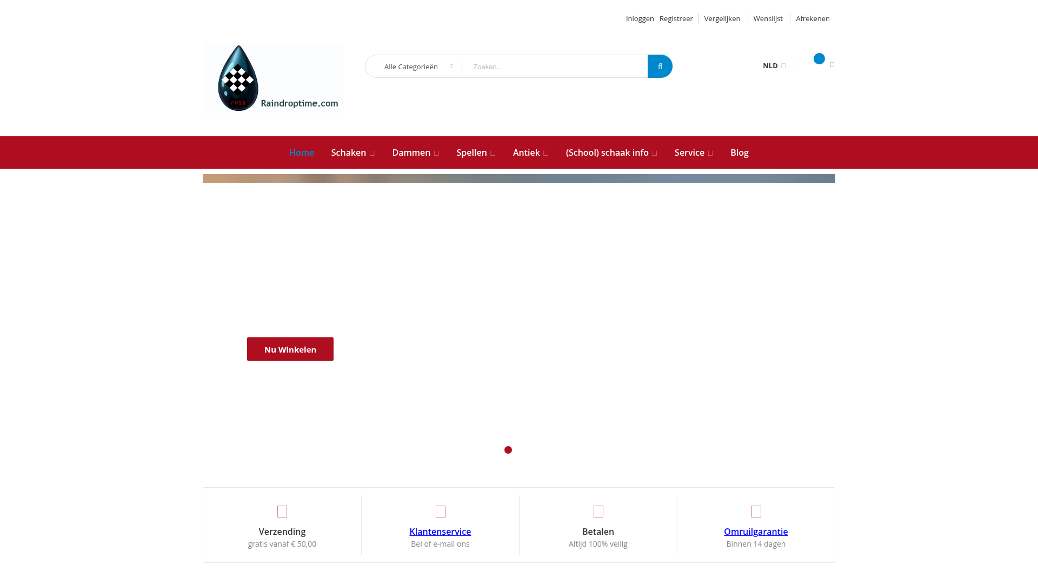Click the Raindroptime.com logo
1038x584 pixels.
tap(272, 78)
